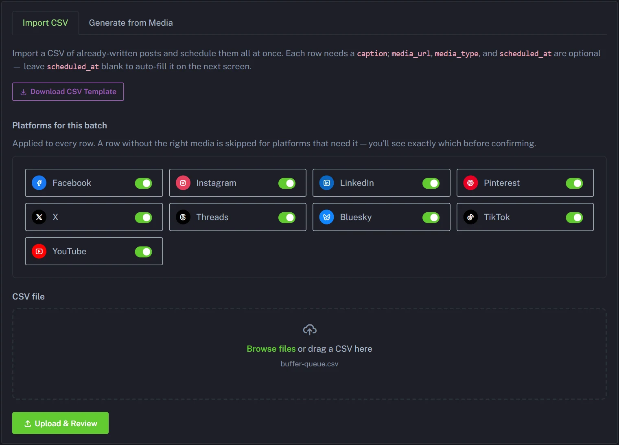This screenshot has height=445, width=619.
Task: Open the Browse files link
Action: click(271, 349)
